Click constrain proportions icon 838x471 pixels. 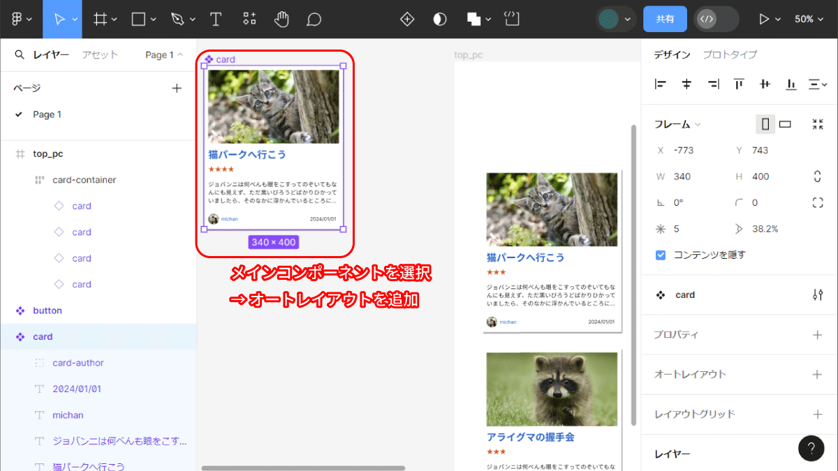[818, 177]
